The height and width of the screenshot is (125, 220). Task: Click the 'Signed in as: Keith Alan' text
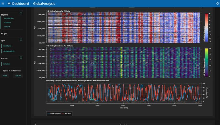tap(12, 71)
